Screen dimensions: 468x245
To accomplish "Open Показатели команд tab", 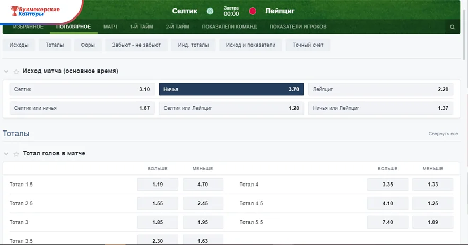I will 229,27.
